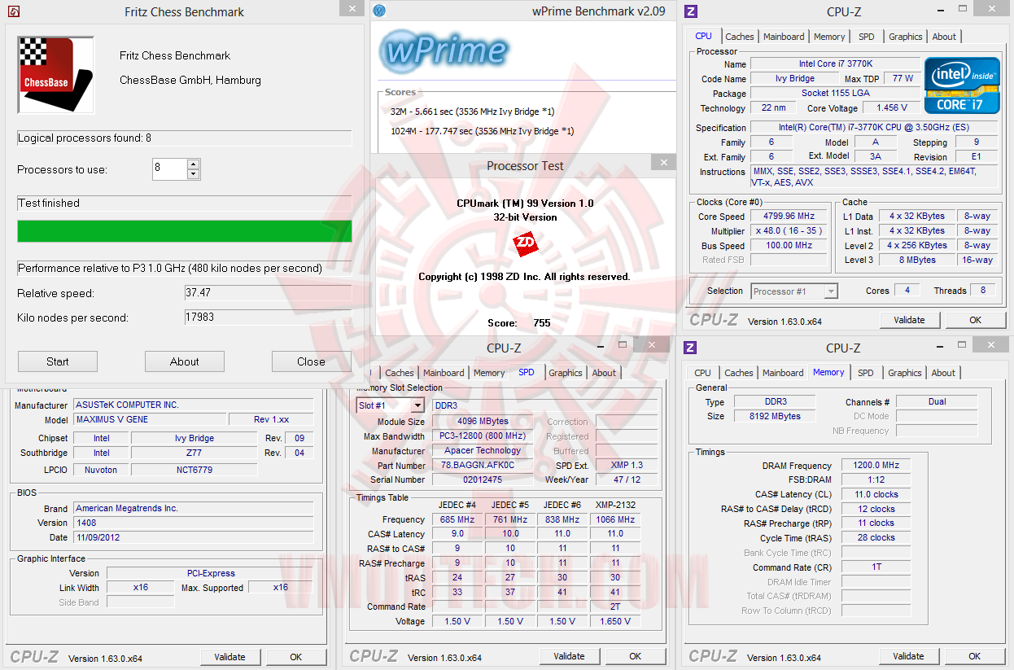Click About button in Fritz Chess Benchmark
1014x670 pixels.
[x=185, y=361]
